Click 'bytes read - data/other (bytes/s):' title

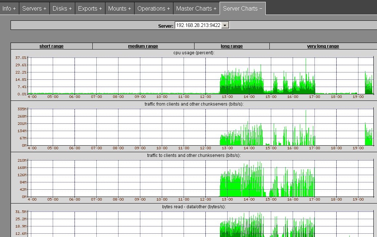194,207
